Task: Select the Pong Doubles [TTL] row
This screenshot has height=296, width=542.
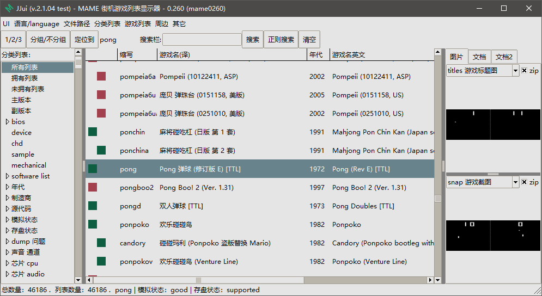Action: click(260, 206)
